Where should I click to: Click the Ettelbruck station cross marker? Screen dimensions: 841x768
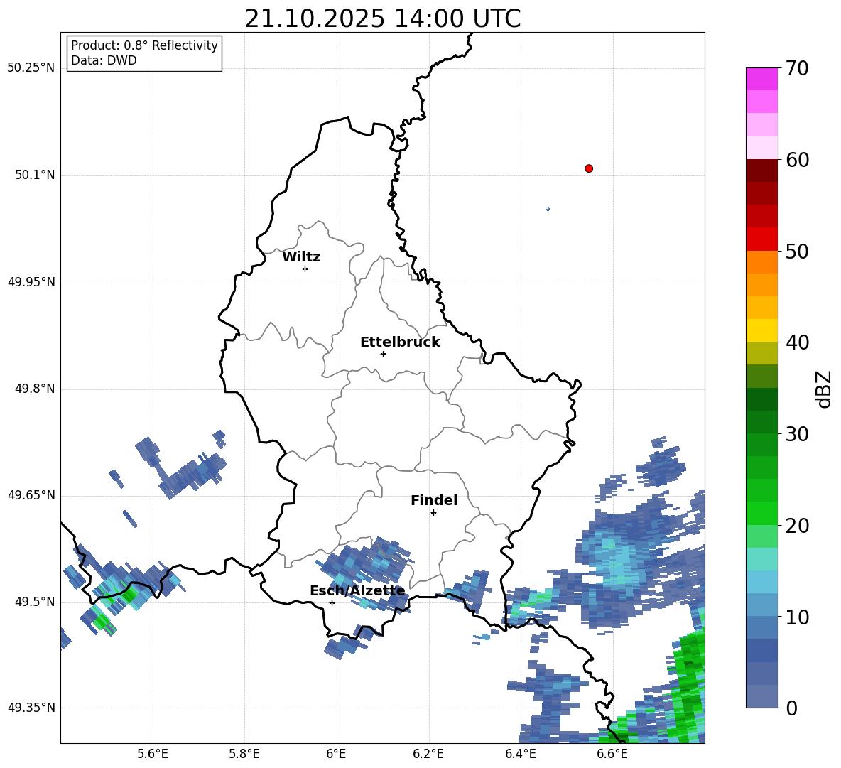pos(383,354)
